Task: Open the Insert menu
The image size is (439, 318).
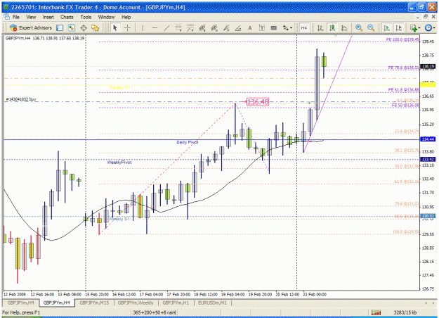Action: [48, 17]
